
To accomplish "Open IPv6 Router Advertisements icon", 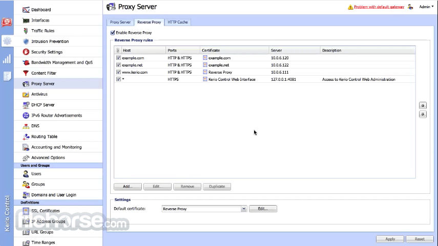I will tap(26, 116).
